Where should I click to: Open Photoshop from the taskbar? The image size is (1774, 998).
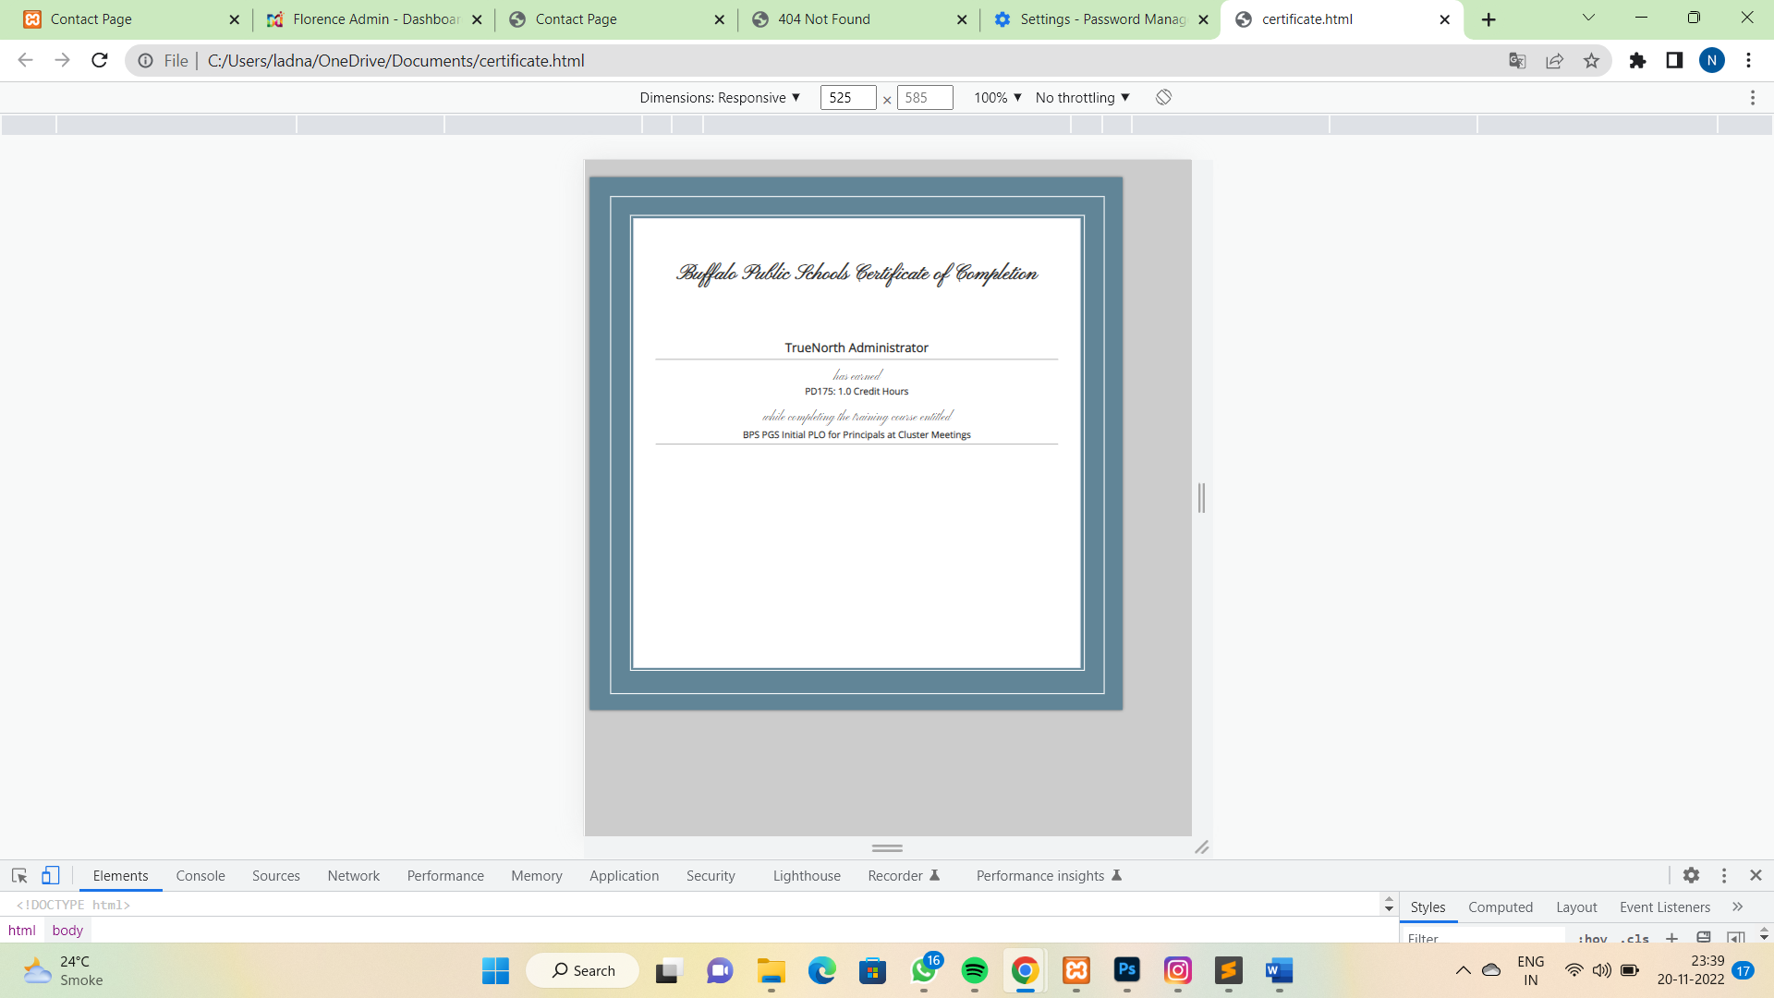[x=1126, y=970]
